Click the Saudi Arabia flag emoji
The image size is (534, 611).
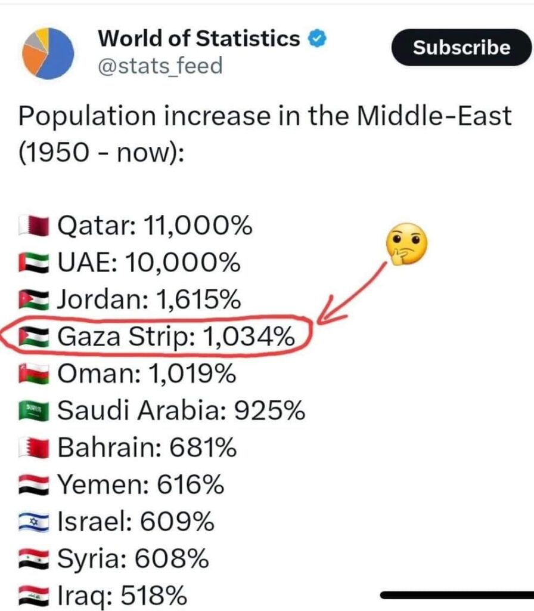click(x=34, y=411)
